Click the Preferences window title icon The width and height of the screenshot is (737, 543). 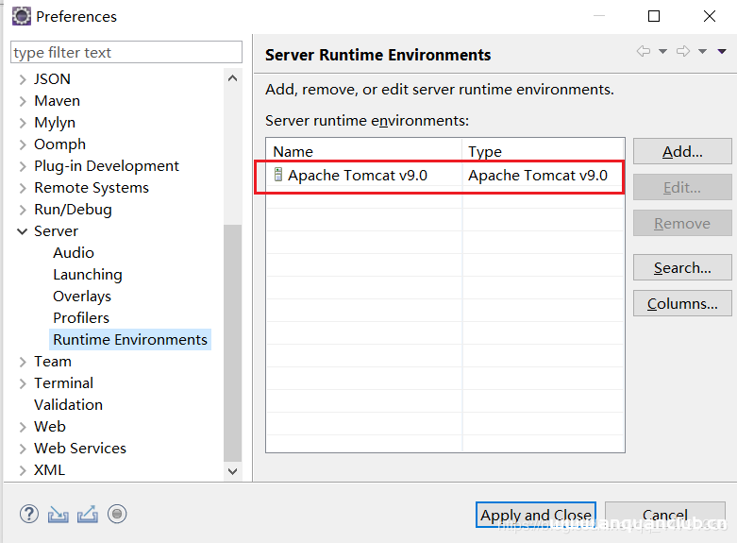pos(21,16)
